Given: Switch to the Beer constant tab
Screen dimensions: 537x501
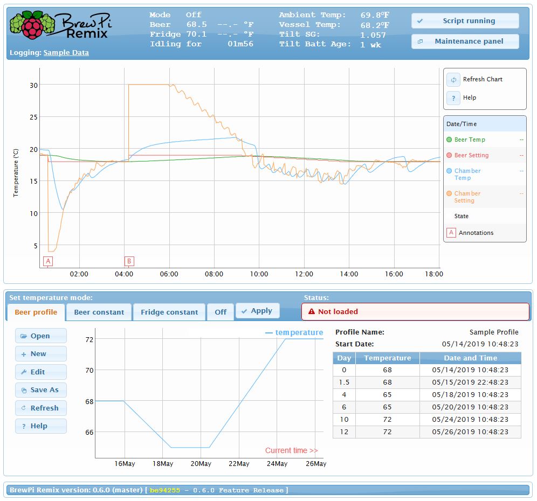Looking at the screenshot, I should (99, 311).
